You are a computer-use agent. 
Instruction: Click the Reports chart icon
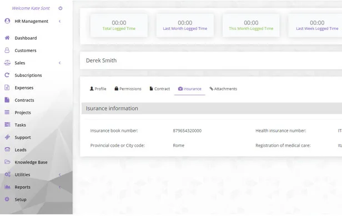pyautogui.click(x=7, y=187)
